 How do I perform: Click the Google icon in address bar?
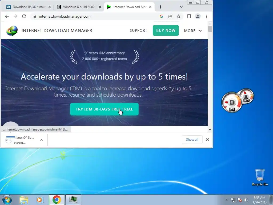161,16
